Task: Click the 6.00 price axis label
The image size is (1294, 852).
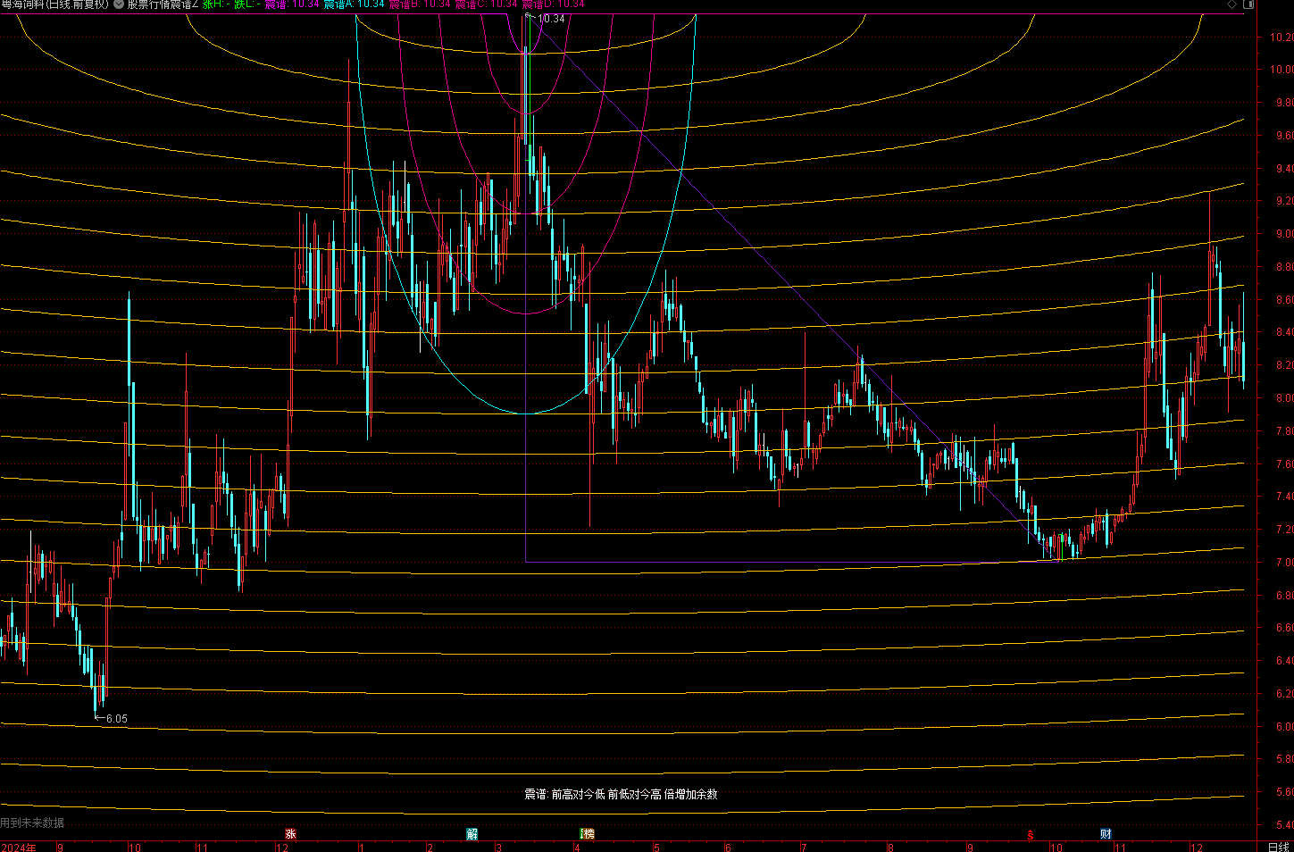Action: tap(1284, 727)
